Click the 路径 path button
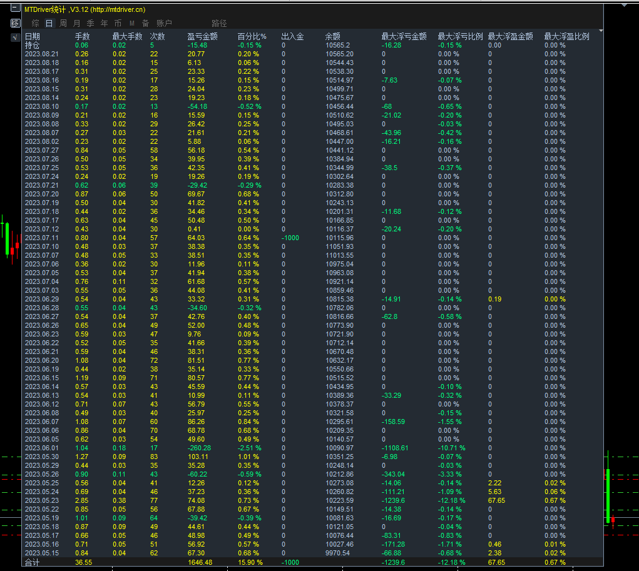Screen dimensions: 639x571 [x=219, y=23]
